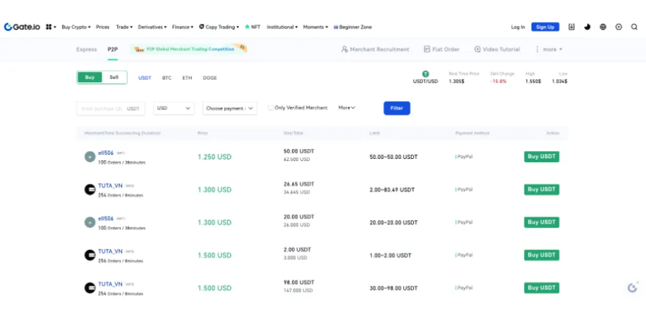Enable Only Verified Merchant checkbox
This screenshot has width=646, height=323.
[x=271, y=108]
